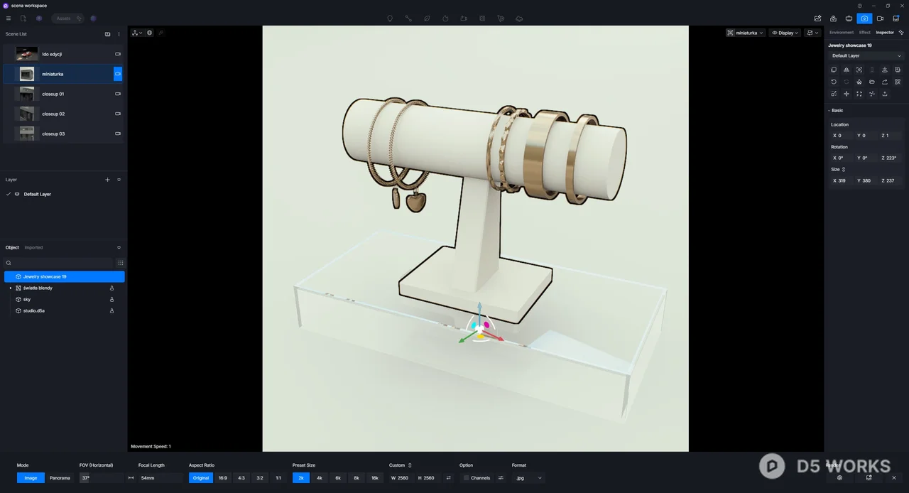909x493 pixels.
Task: Enable the Channels checkbox
Action: 466,478
